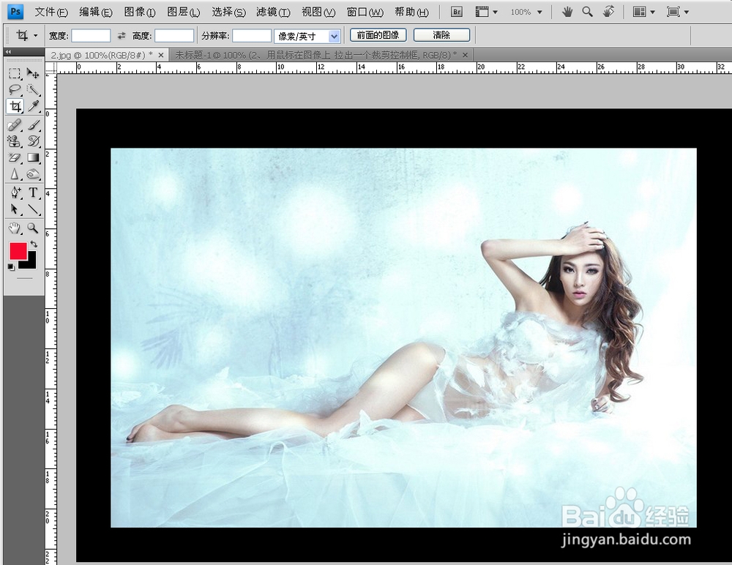Click the 前面的图像 Front Image button

point(378,35)
